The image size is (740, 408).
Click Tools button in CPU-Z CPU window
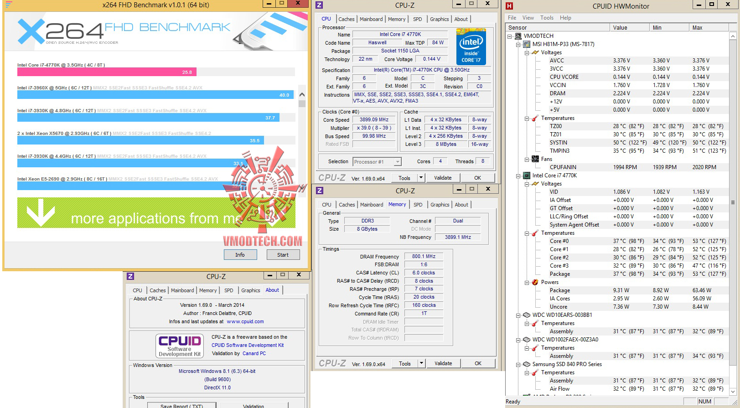[404, 178]
